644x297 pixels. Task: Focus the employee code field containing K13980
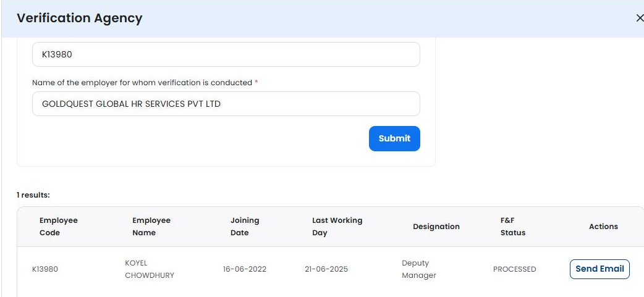tap(226, 54)
